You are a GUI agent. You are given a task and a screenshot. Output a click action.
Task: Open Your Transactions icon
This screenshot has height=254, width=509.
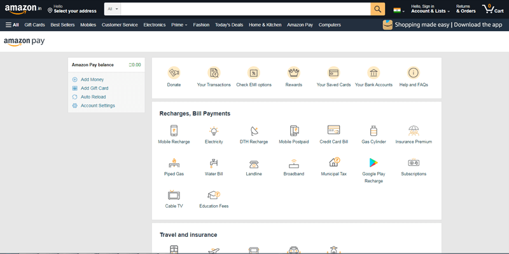click(214, 72)
